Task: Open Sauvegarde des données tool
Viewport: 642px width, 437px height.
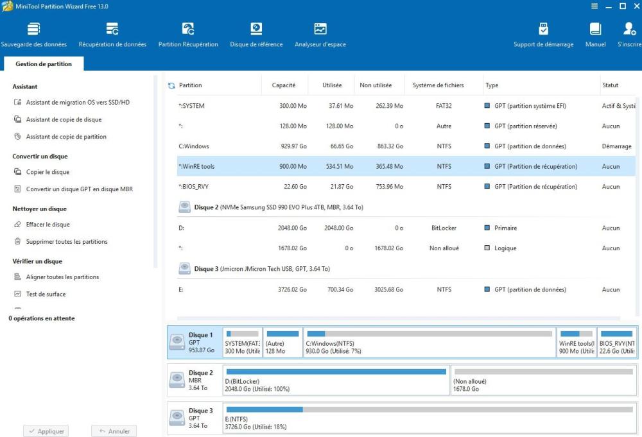Action: [33, 35]
